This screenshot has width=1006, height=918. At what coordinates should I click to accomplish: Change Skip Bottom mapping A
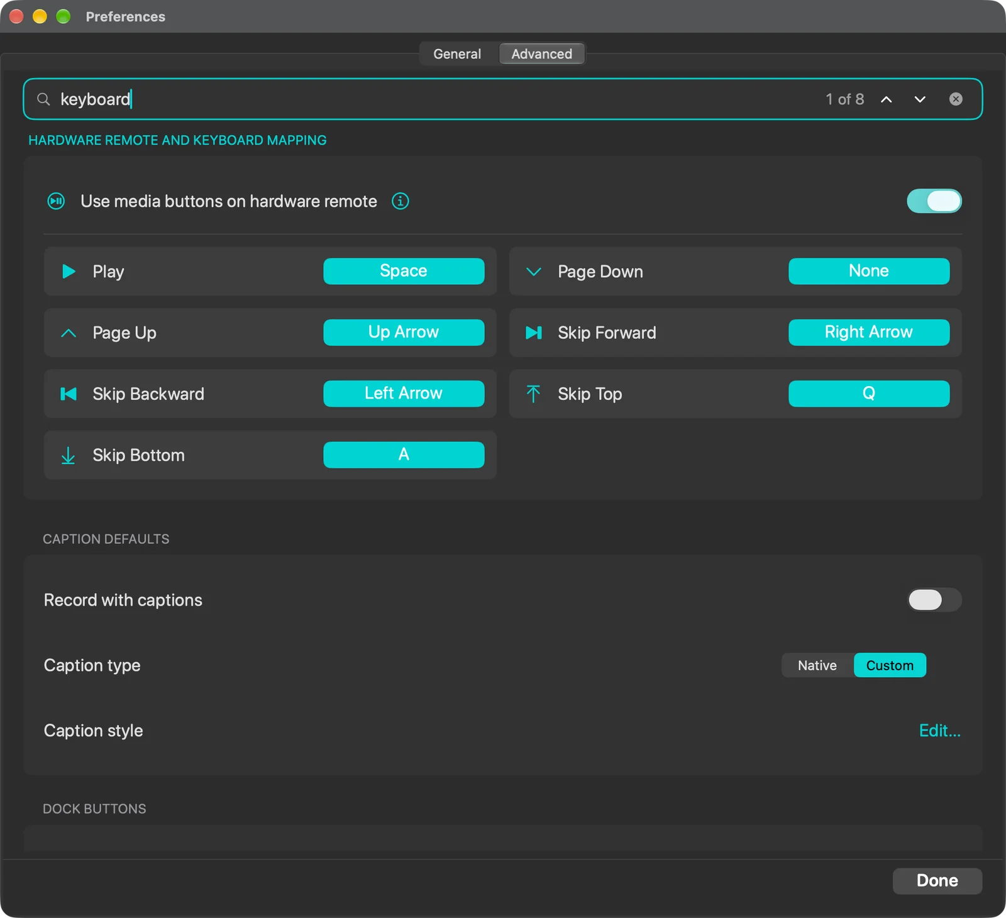[404, 455]
